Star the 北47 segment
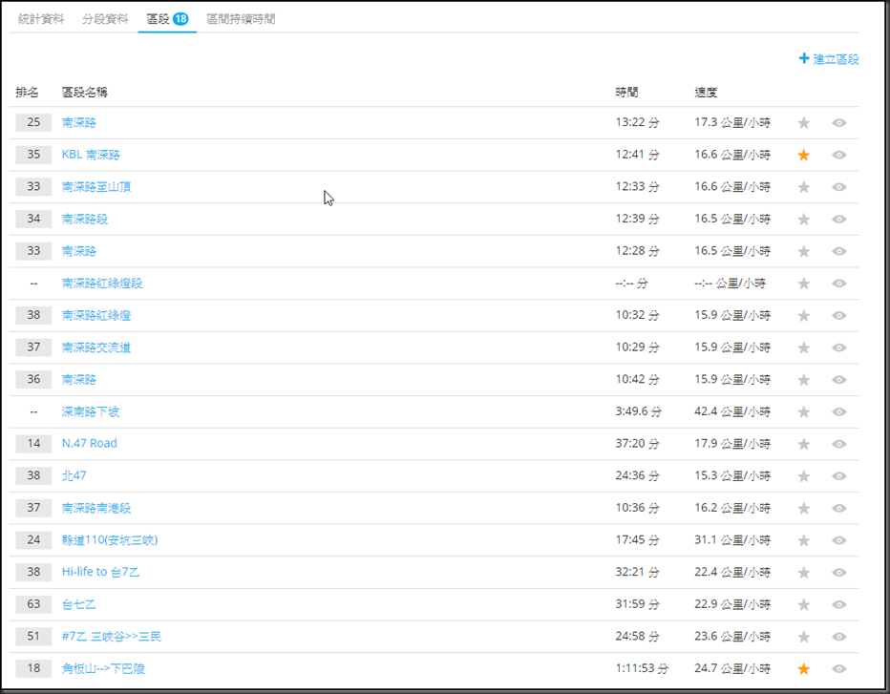The image size is (890, 694). pyautogui.click(x=804, y=476)
